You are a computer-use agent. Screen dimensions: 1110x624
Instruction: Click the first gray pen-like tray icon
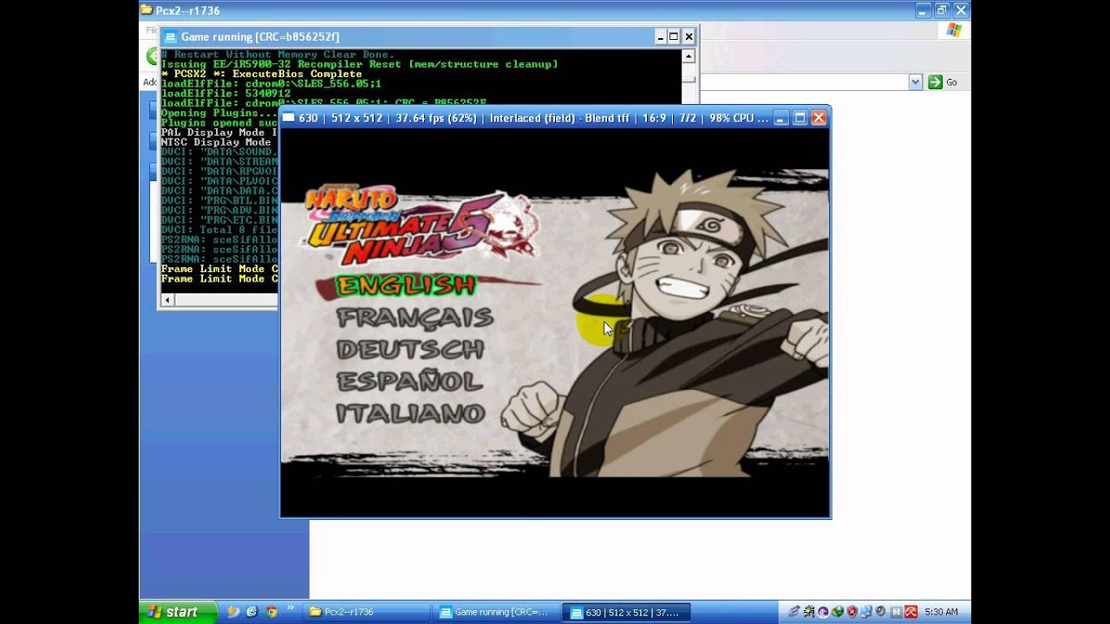tap(793, 612)
